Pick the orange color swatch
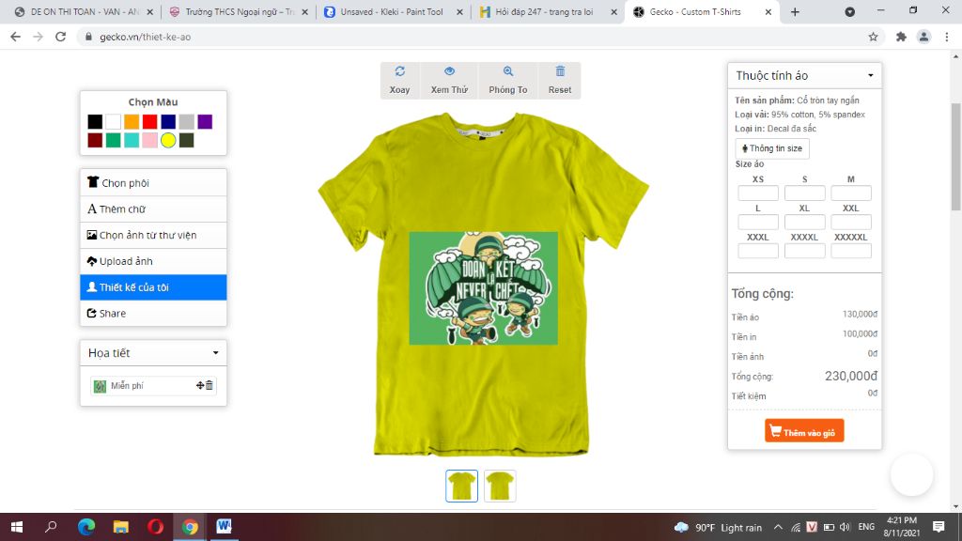The image size is (962, 541). [x=132, y=121]
